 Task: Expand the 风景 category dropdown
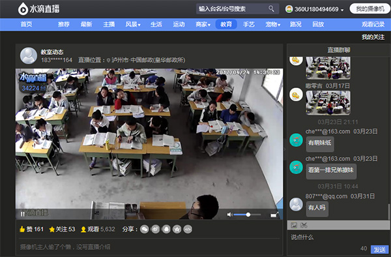(139, 25)
